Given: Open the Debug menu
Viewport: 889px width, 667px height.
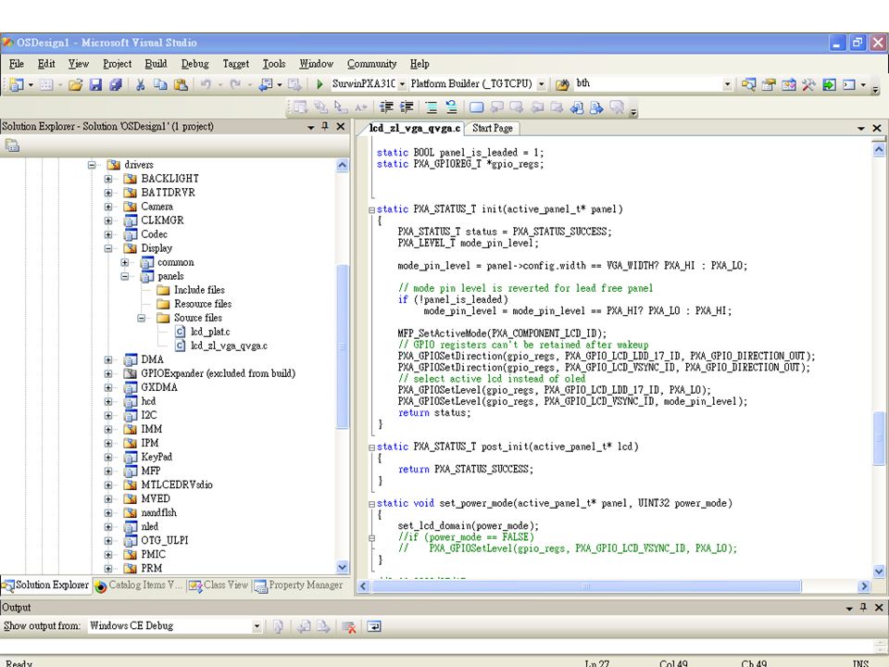Looking at the screenshot, I should tap(195, 64).
